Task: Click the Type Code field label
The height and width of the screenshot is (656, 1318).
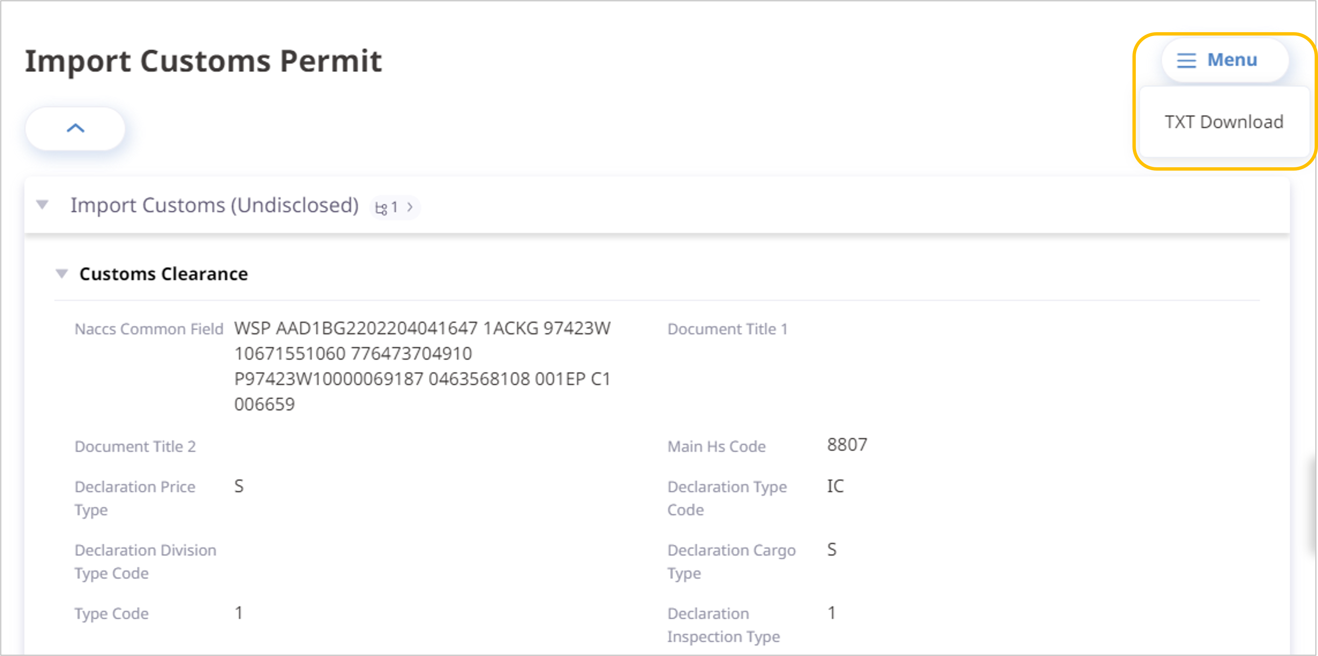Action: 111,613
